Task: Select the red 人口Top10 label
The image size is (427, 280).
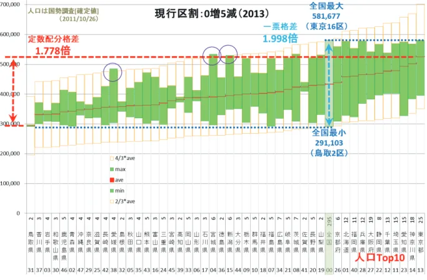Action: point(379,257)
